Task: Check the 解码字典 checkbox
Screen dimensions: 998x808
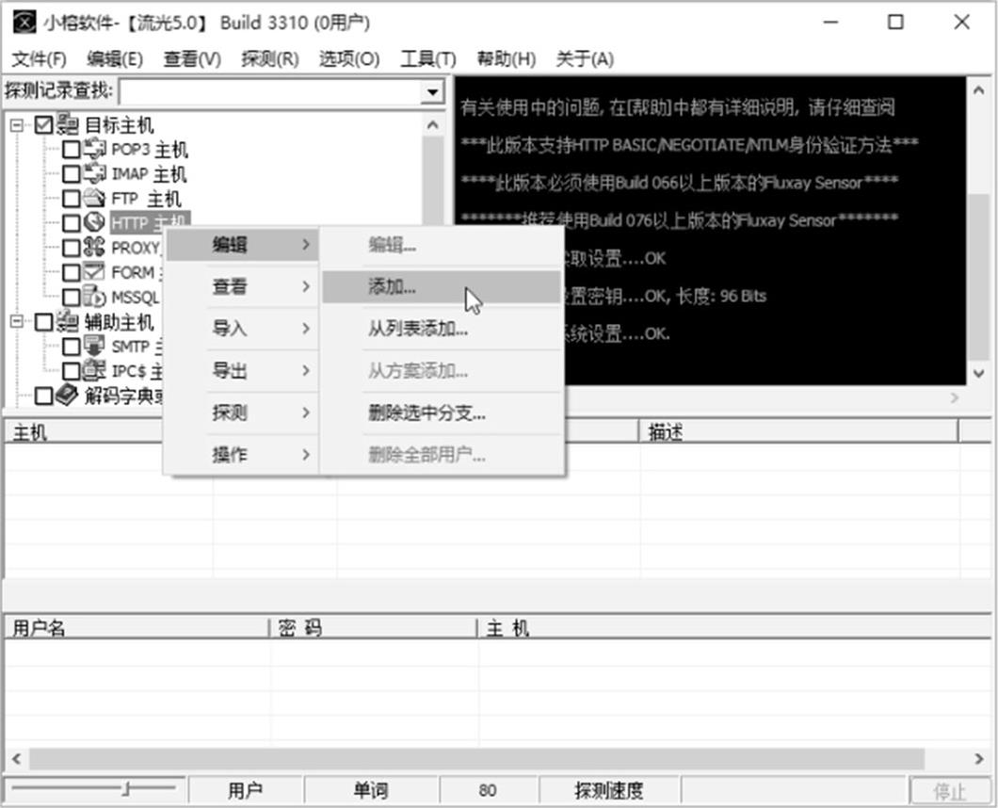Action: click(44, 396)
